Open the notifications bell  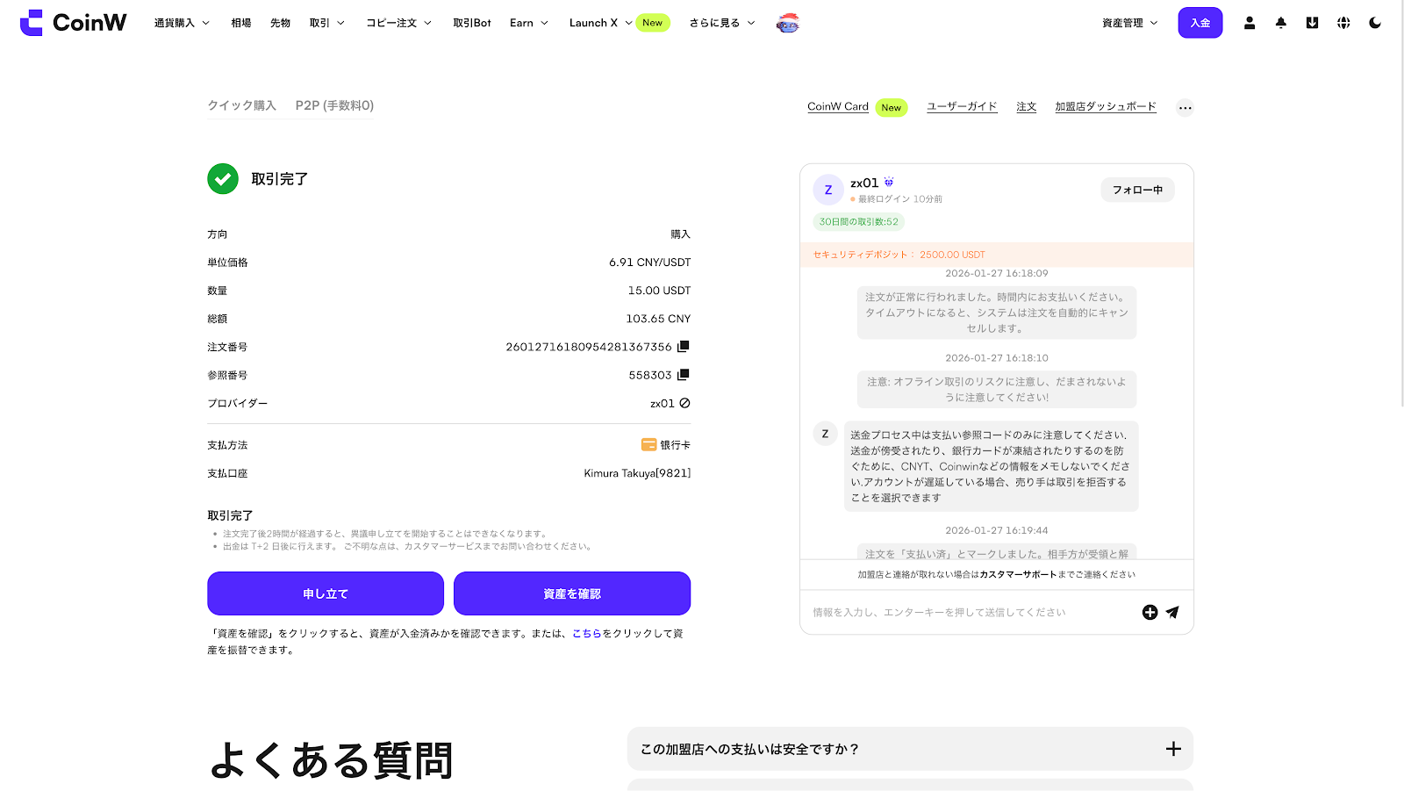coord(1281,23)
